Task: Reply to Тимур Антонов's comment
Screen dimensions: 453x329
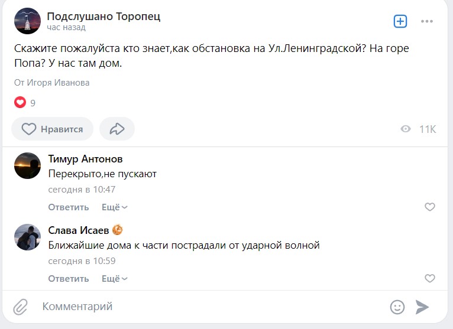Action: point(68,207)
